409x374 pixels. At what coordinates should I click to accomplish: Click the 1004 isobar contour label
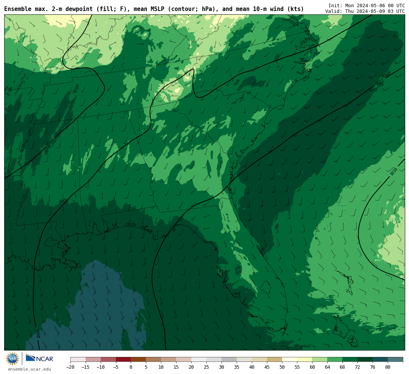[x=50, y=143]
